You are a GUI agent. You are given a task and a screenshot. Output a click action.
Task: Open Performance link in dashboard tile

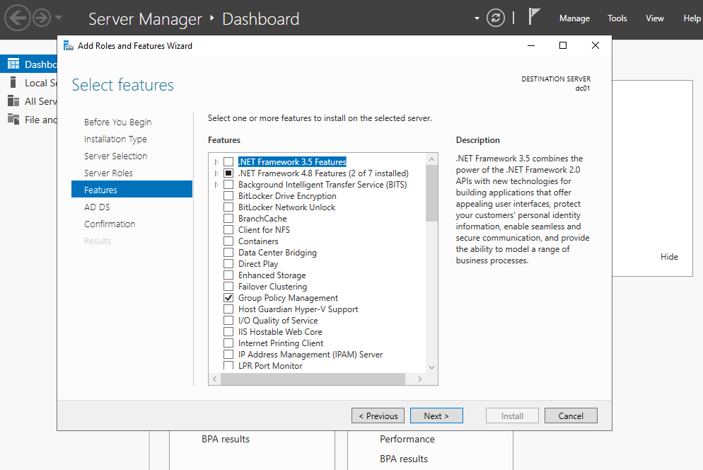pos(407,439)
